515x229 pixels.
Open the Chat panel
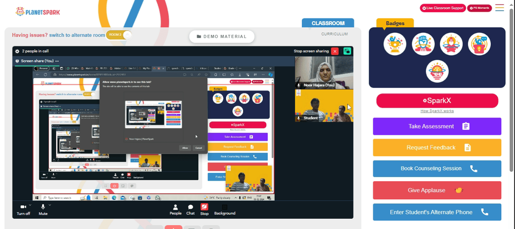point(191,209)
